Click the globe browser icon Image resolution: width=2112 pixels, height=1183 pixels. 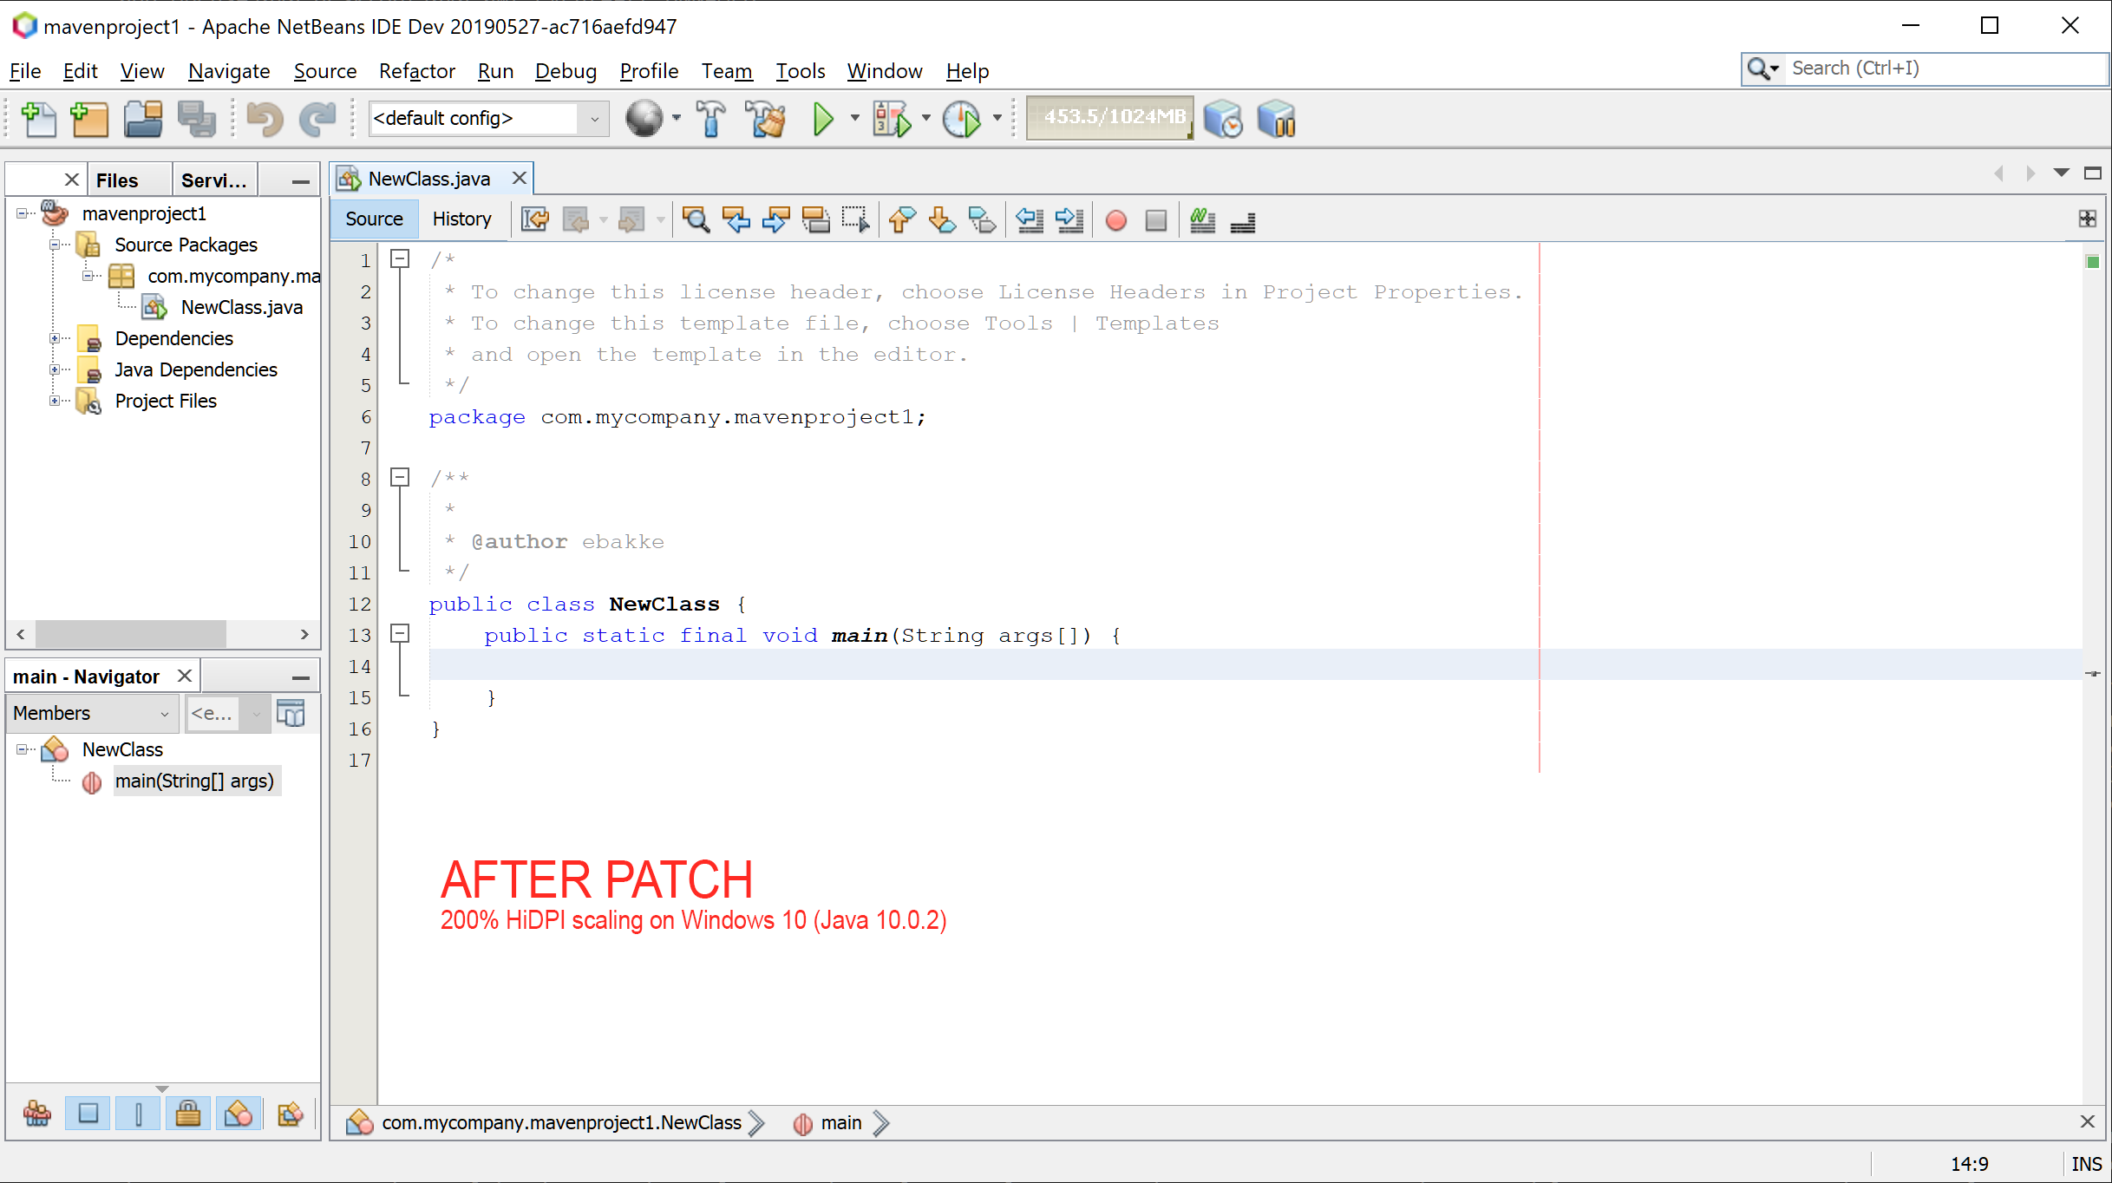(x=644, y=119)
